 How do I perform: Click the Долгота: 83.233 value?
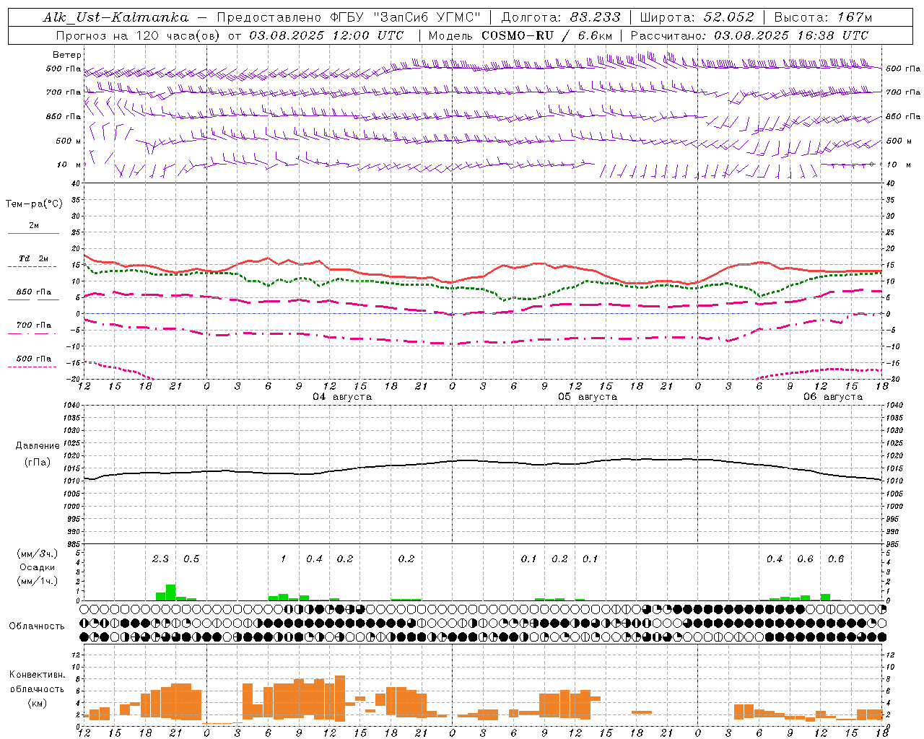pyautogui.click(x=561, y=17)
